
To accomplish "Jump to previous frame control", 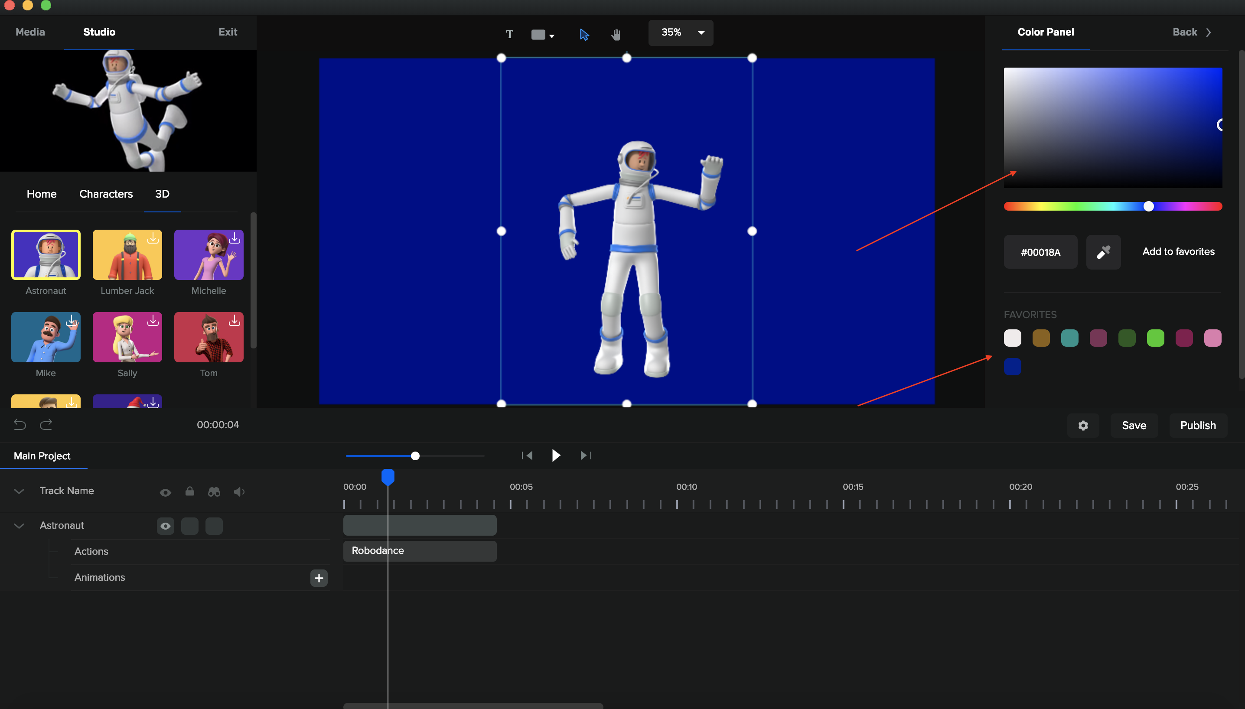I will (x=527, y=455).
